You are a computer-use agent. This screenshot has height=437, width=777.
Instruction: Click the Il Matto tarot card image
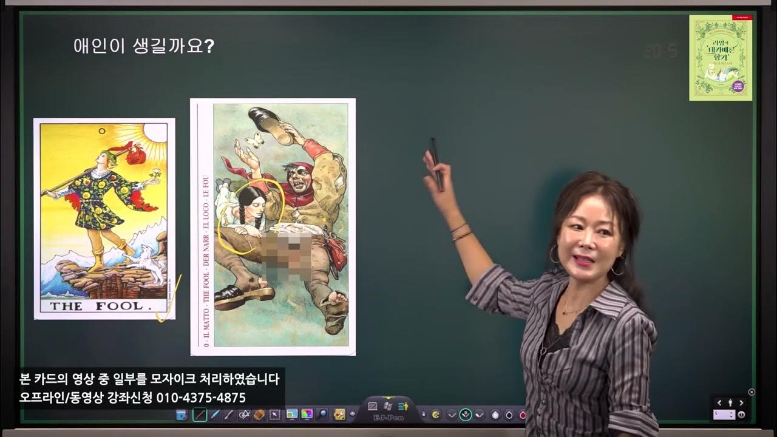point(273,227)
